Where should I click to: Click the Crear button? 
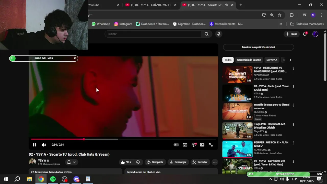pos(291,34)
